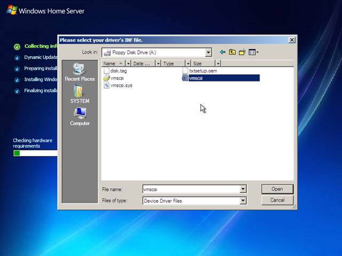342x256 pixels.
Task: Click the Back arrow toolbar icon
Action: (x=223, y=52)
